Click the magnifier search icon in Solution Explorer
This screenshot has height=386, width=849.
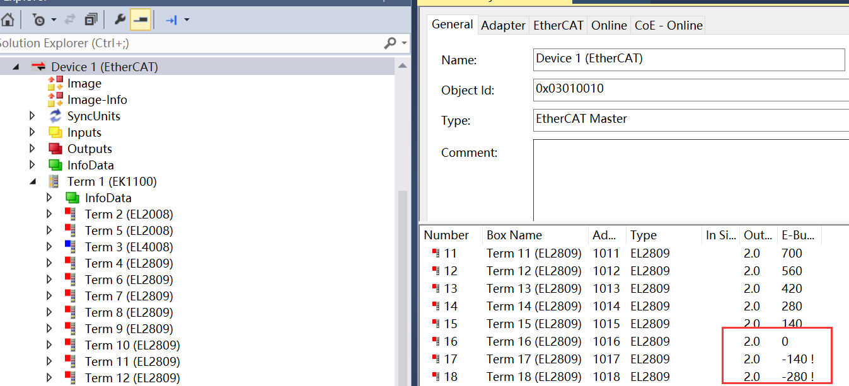[390, 43]
